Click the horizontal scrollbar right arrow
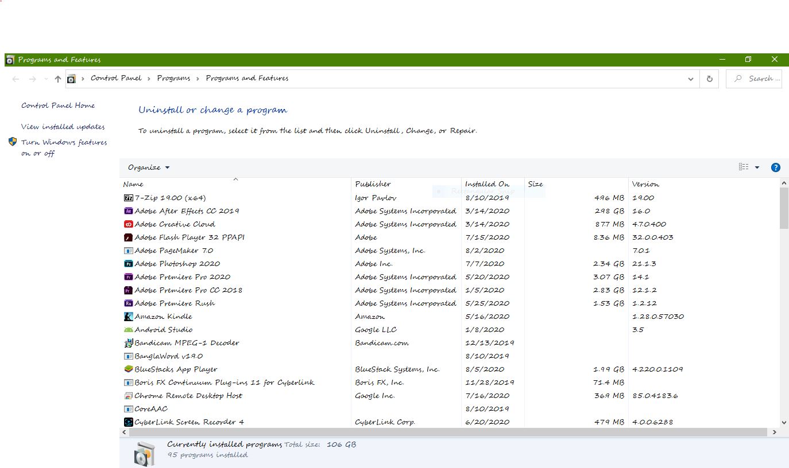The width and height of the screenshot is (789, 468). pyautogui.click(x=774, y=432)
